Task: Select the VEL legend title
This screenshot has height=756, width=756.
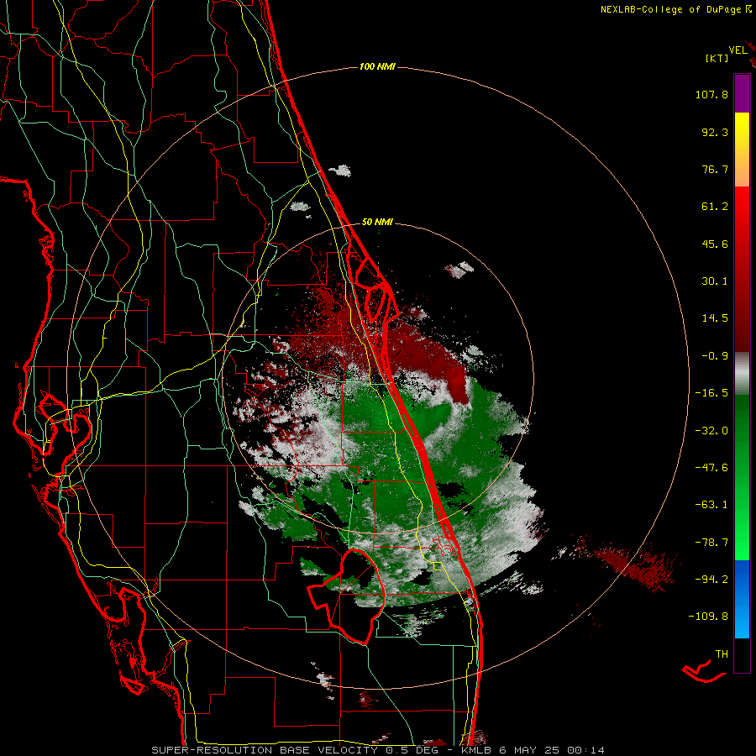Action: click(738, 50)
